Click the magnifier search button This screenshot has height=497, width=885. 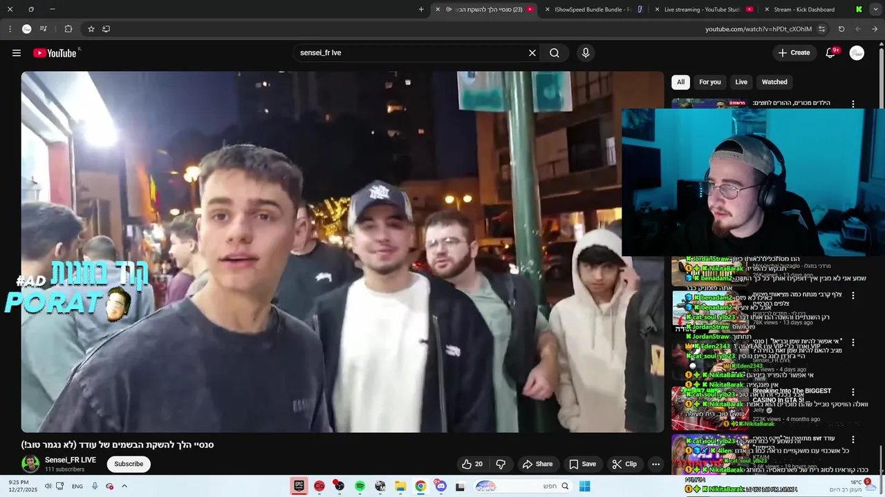click(555, 53)
